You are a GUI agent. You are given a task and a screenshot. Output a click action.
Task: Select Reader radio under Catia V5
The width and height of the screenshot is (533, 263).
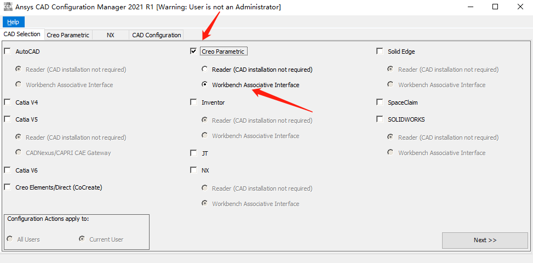19,137
